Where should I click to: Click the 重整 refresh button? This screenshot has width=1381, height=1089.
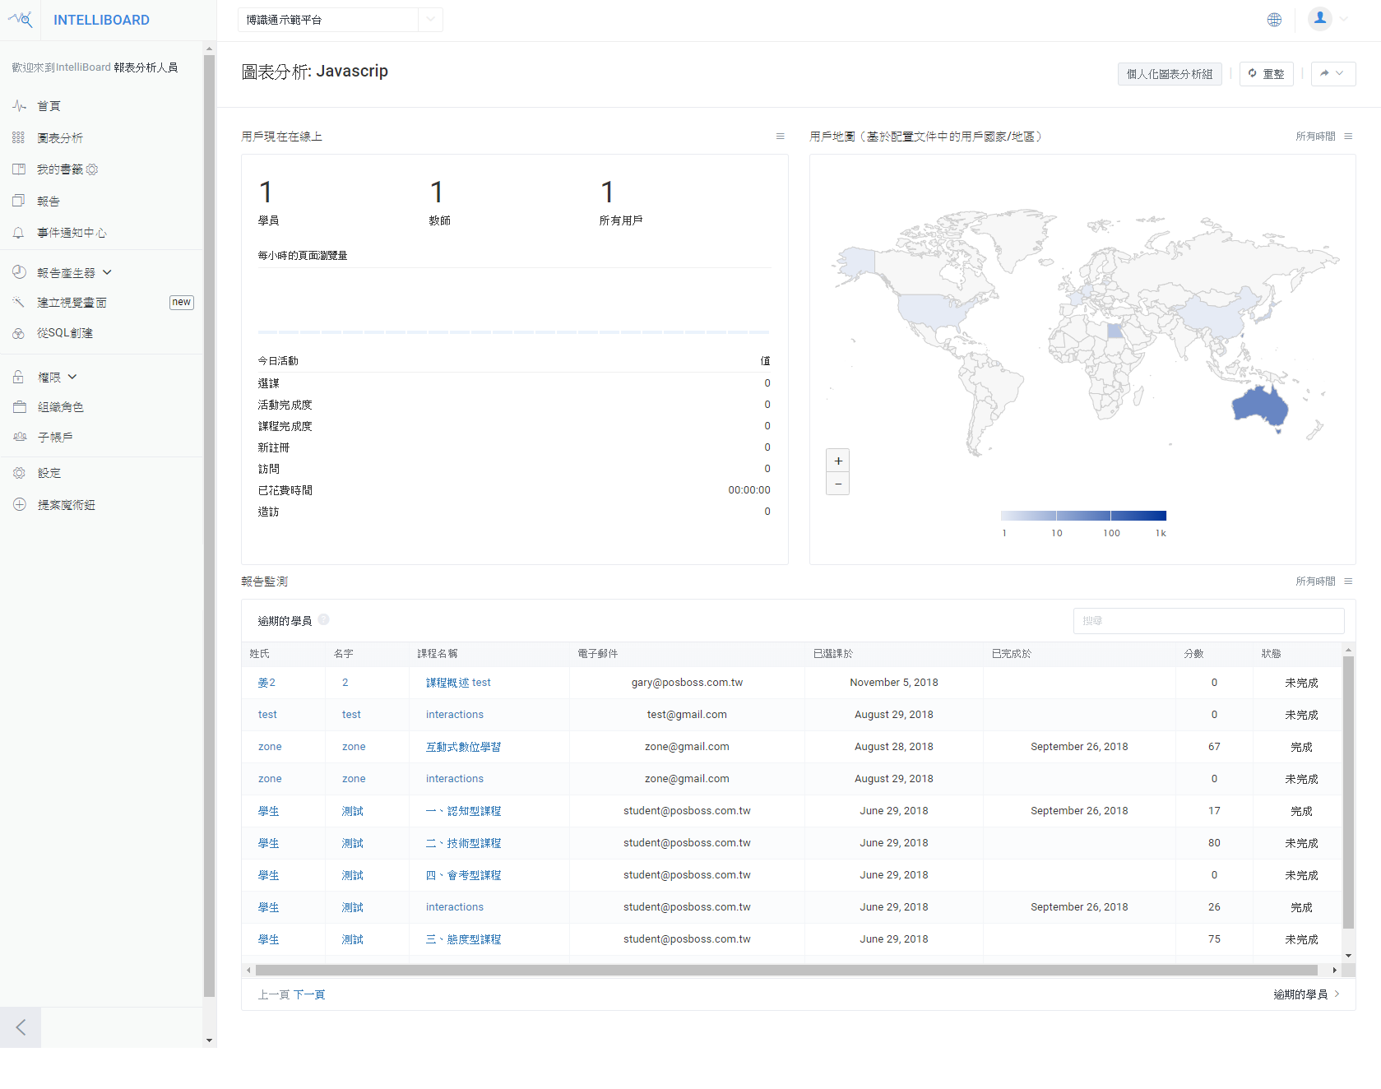(x=1266, y=74)
